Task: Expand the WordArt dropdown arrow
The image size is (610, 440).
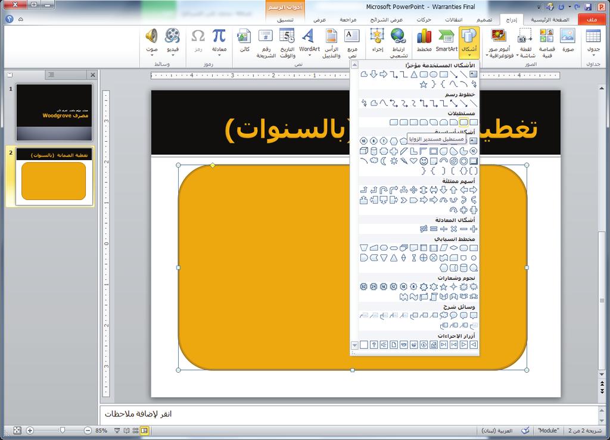Action: click(309, 55)
